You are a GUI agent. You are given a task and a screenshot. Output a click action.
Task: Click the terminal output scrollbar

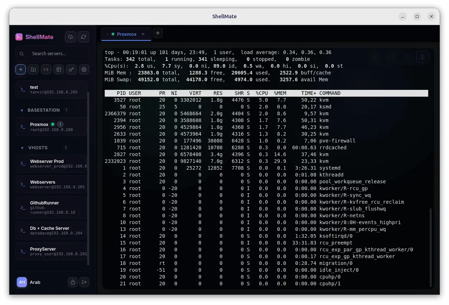click(x=431, y=247)
